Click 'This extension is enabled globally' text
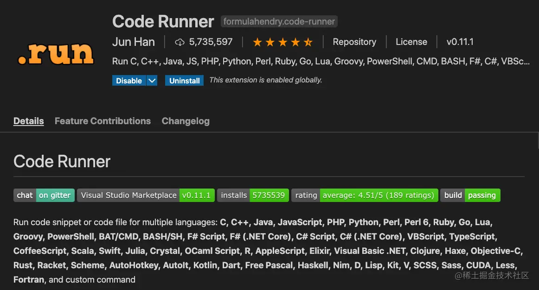Screen dimensions: 539x290 click(266, 80)
